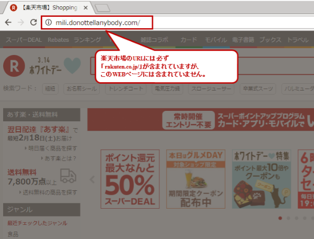The width and height of the screenshot is (314, 239).
Task: Click the delivery truck icon
Action: 68,176
